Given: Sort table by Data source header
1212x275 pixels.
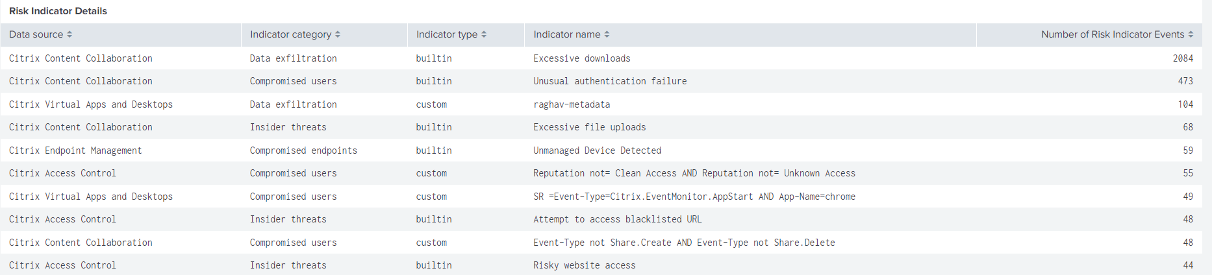Looking at the screenshot, I should [x=36, y=34].
